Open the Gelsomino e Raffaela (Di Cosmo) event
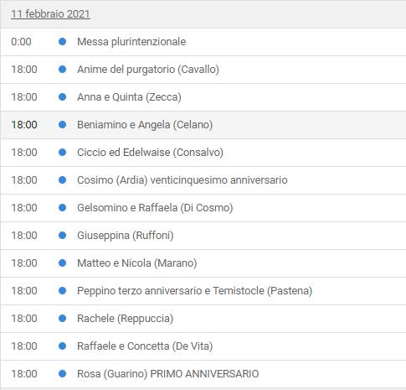 point(155,208)
